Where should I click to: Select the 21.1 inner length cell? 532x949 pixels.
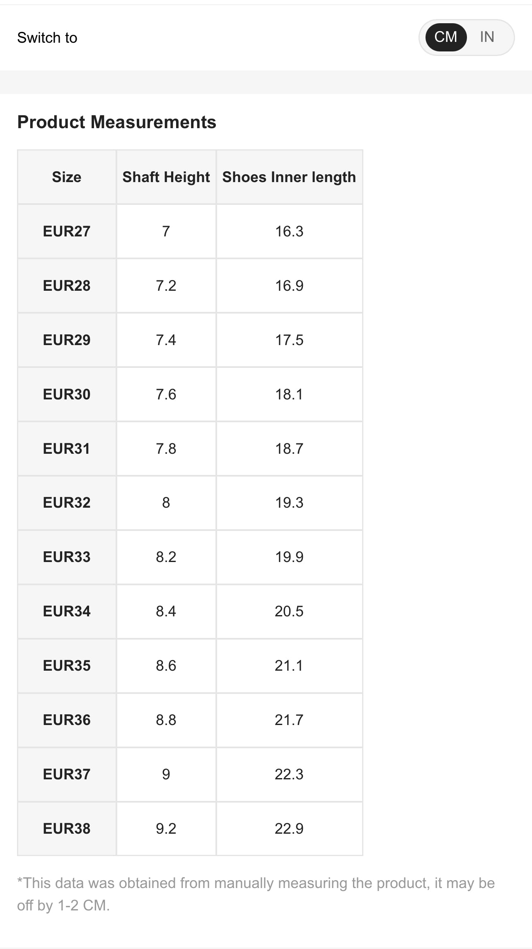pyautogui.click(x=289, y=666)
